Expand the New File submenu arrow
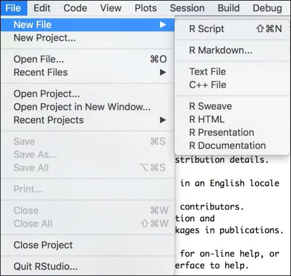The image size is (291, 276). click(x=163, y=24)
